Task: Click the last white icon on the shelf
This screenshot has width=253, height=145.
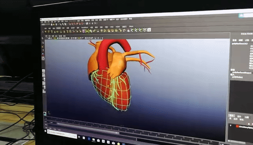Action: 149,30
